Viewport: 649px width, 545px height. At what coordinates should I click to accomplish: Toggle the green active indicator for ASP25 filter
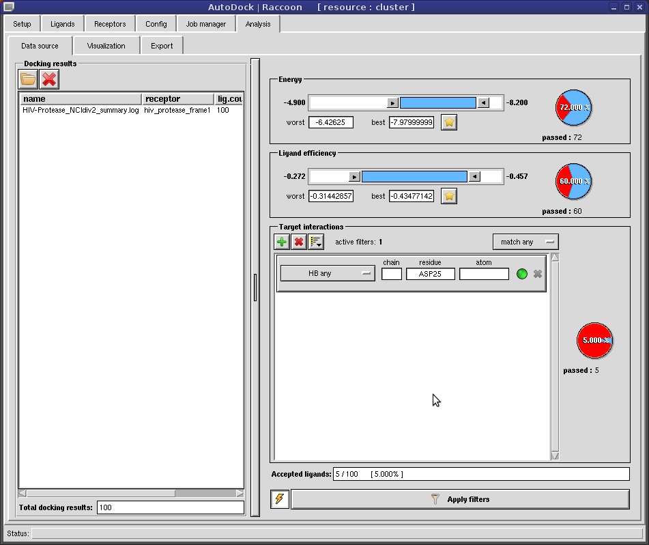522,274
